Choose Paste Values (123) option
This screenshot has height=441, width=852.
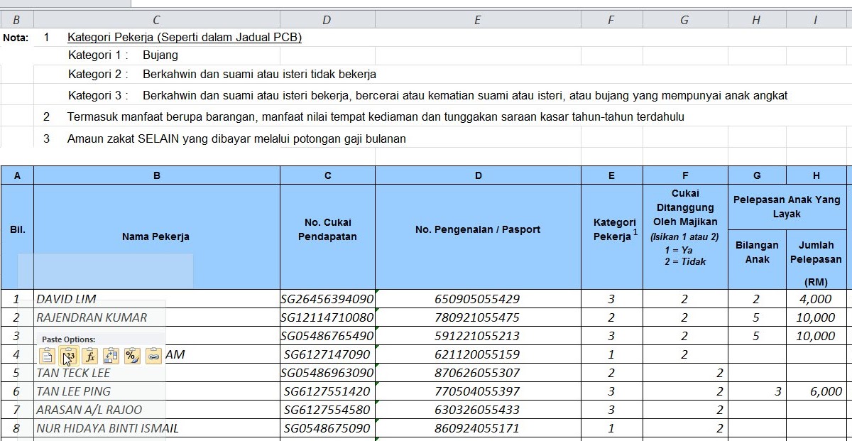[x=69, y=356]
